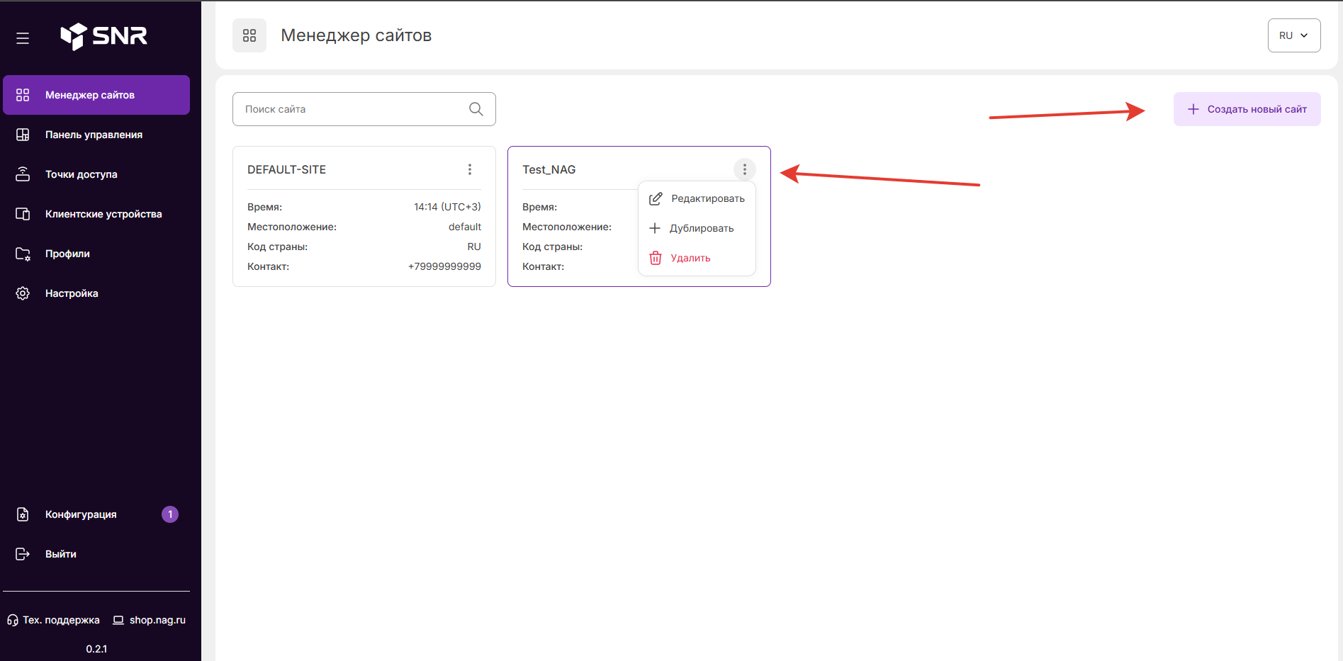Click the Конфигурация file icon

(23, 514)
